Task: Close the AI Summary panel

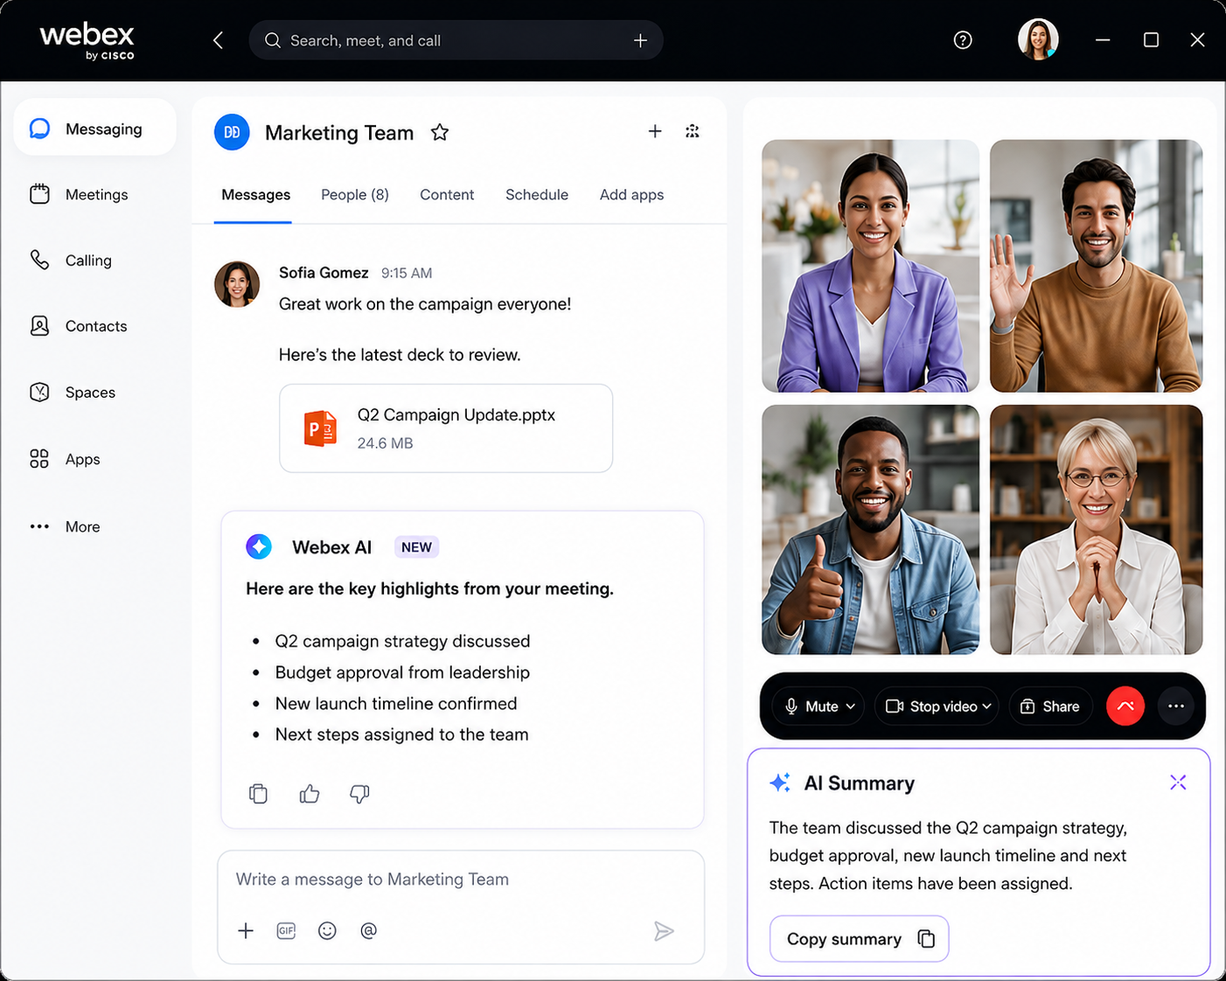Action: (1178, 783)
